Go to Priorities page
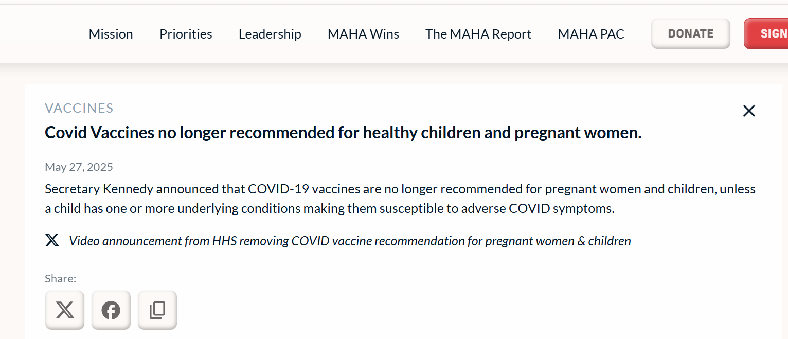This screenshot has width=788, height=339. (x=186, y=34)
